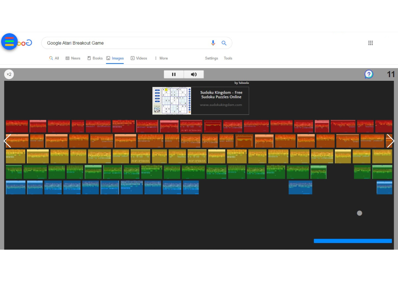The height and width of the screenshot is (298, 398).
Task: Pause the Breakout game
Action: (174, 74)
